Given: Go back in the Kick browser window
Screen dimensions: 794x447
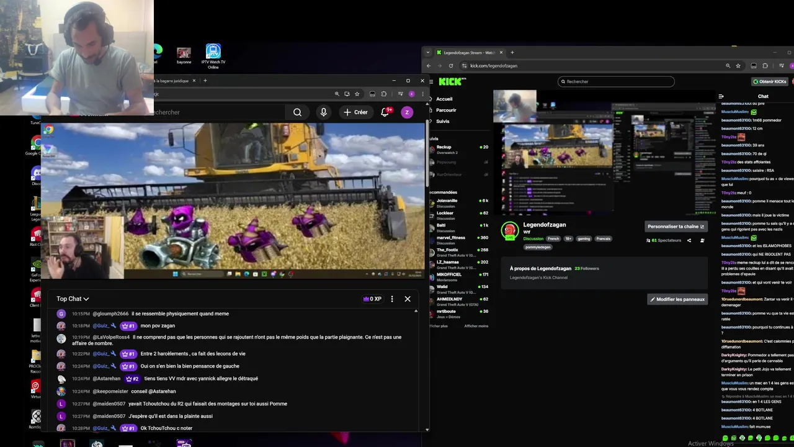Looking at the screenshot, I should coord(428,66).
